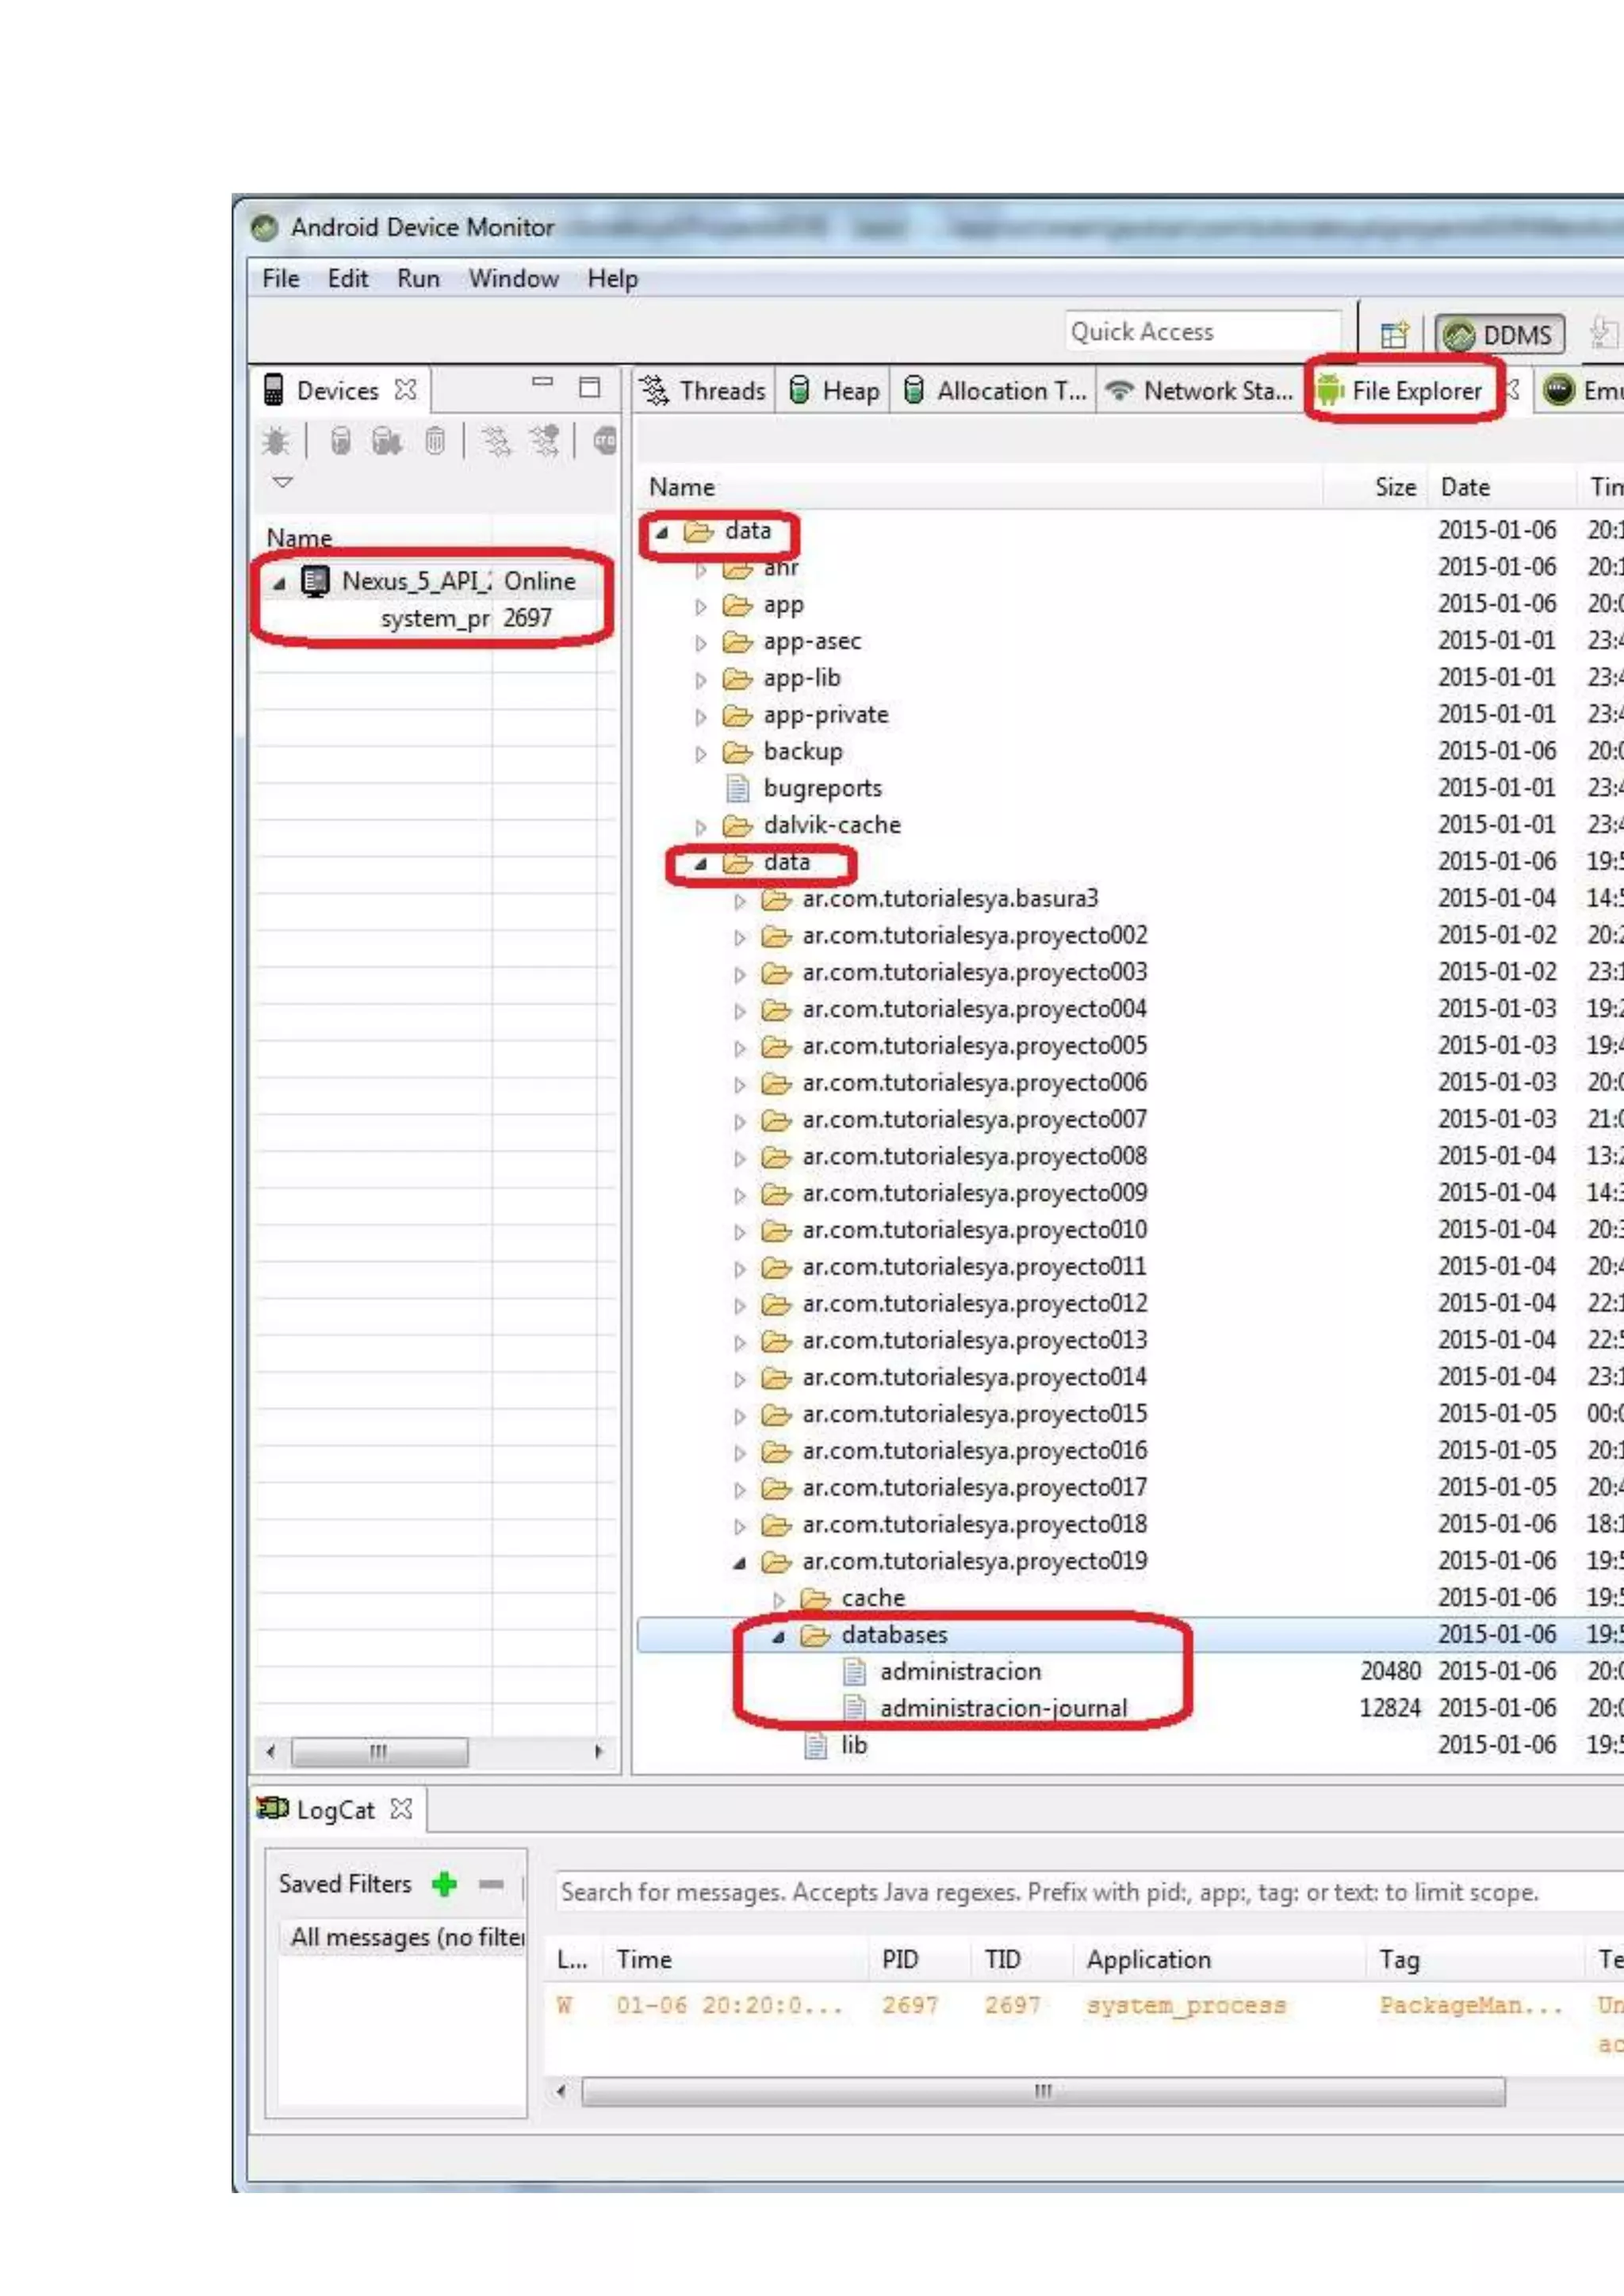
Task: Switch to the DDMS perspective
Action: 1498,335
